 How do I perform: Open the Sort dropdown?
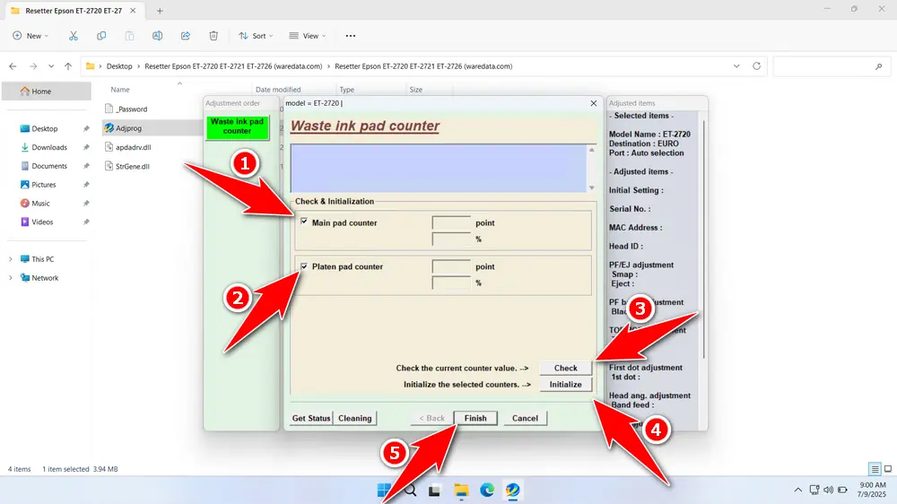coord(256,36)
